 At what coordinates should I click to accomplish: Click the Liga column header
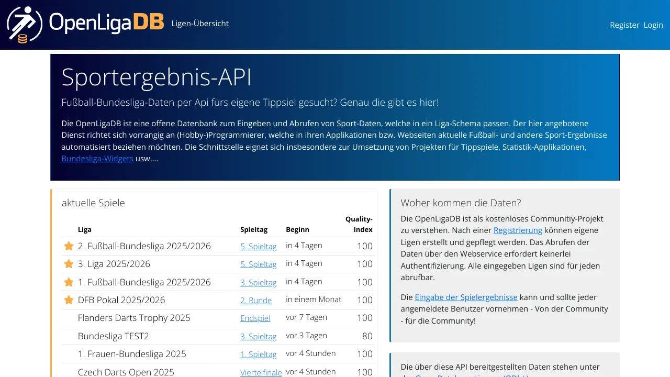(85, 230)
